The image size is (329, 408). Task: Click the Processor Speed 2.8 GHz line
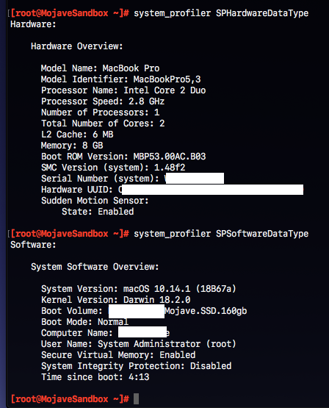(x=103, y=101)
